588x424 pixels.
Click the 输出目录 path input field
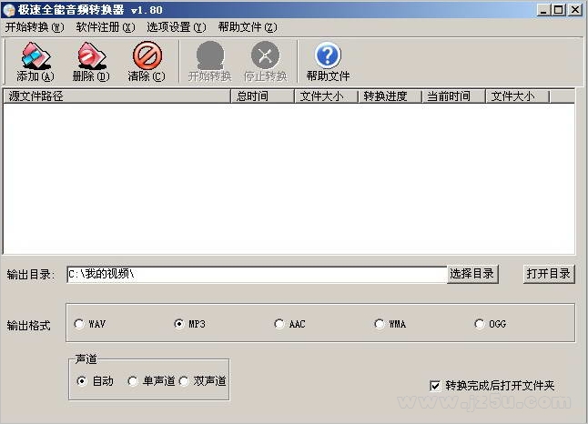pyautogui.click(x=257, y=275)
